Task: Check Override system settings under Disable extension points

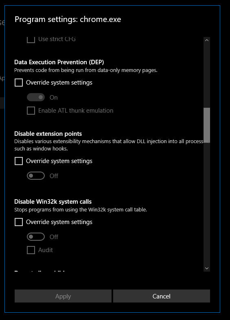Action: pos(19,161)
